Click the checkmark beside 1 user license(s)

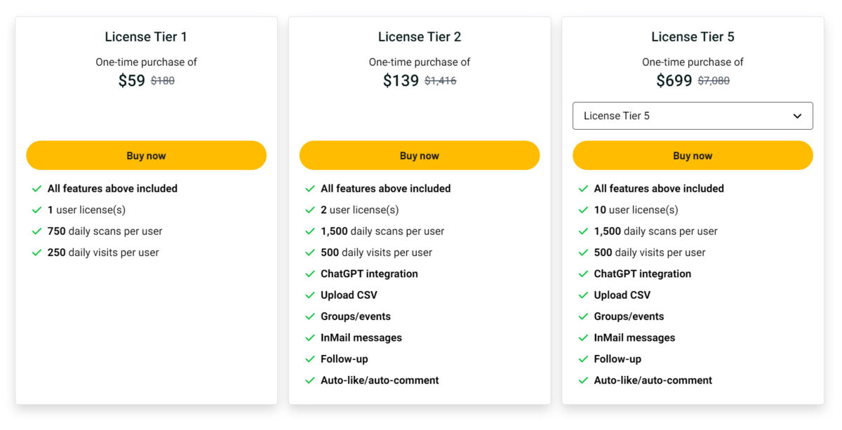pyautogui.click(x=36, y=209)
